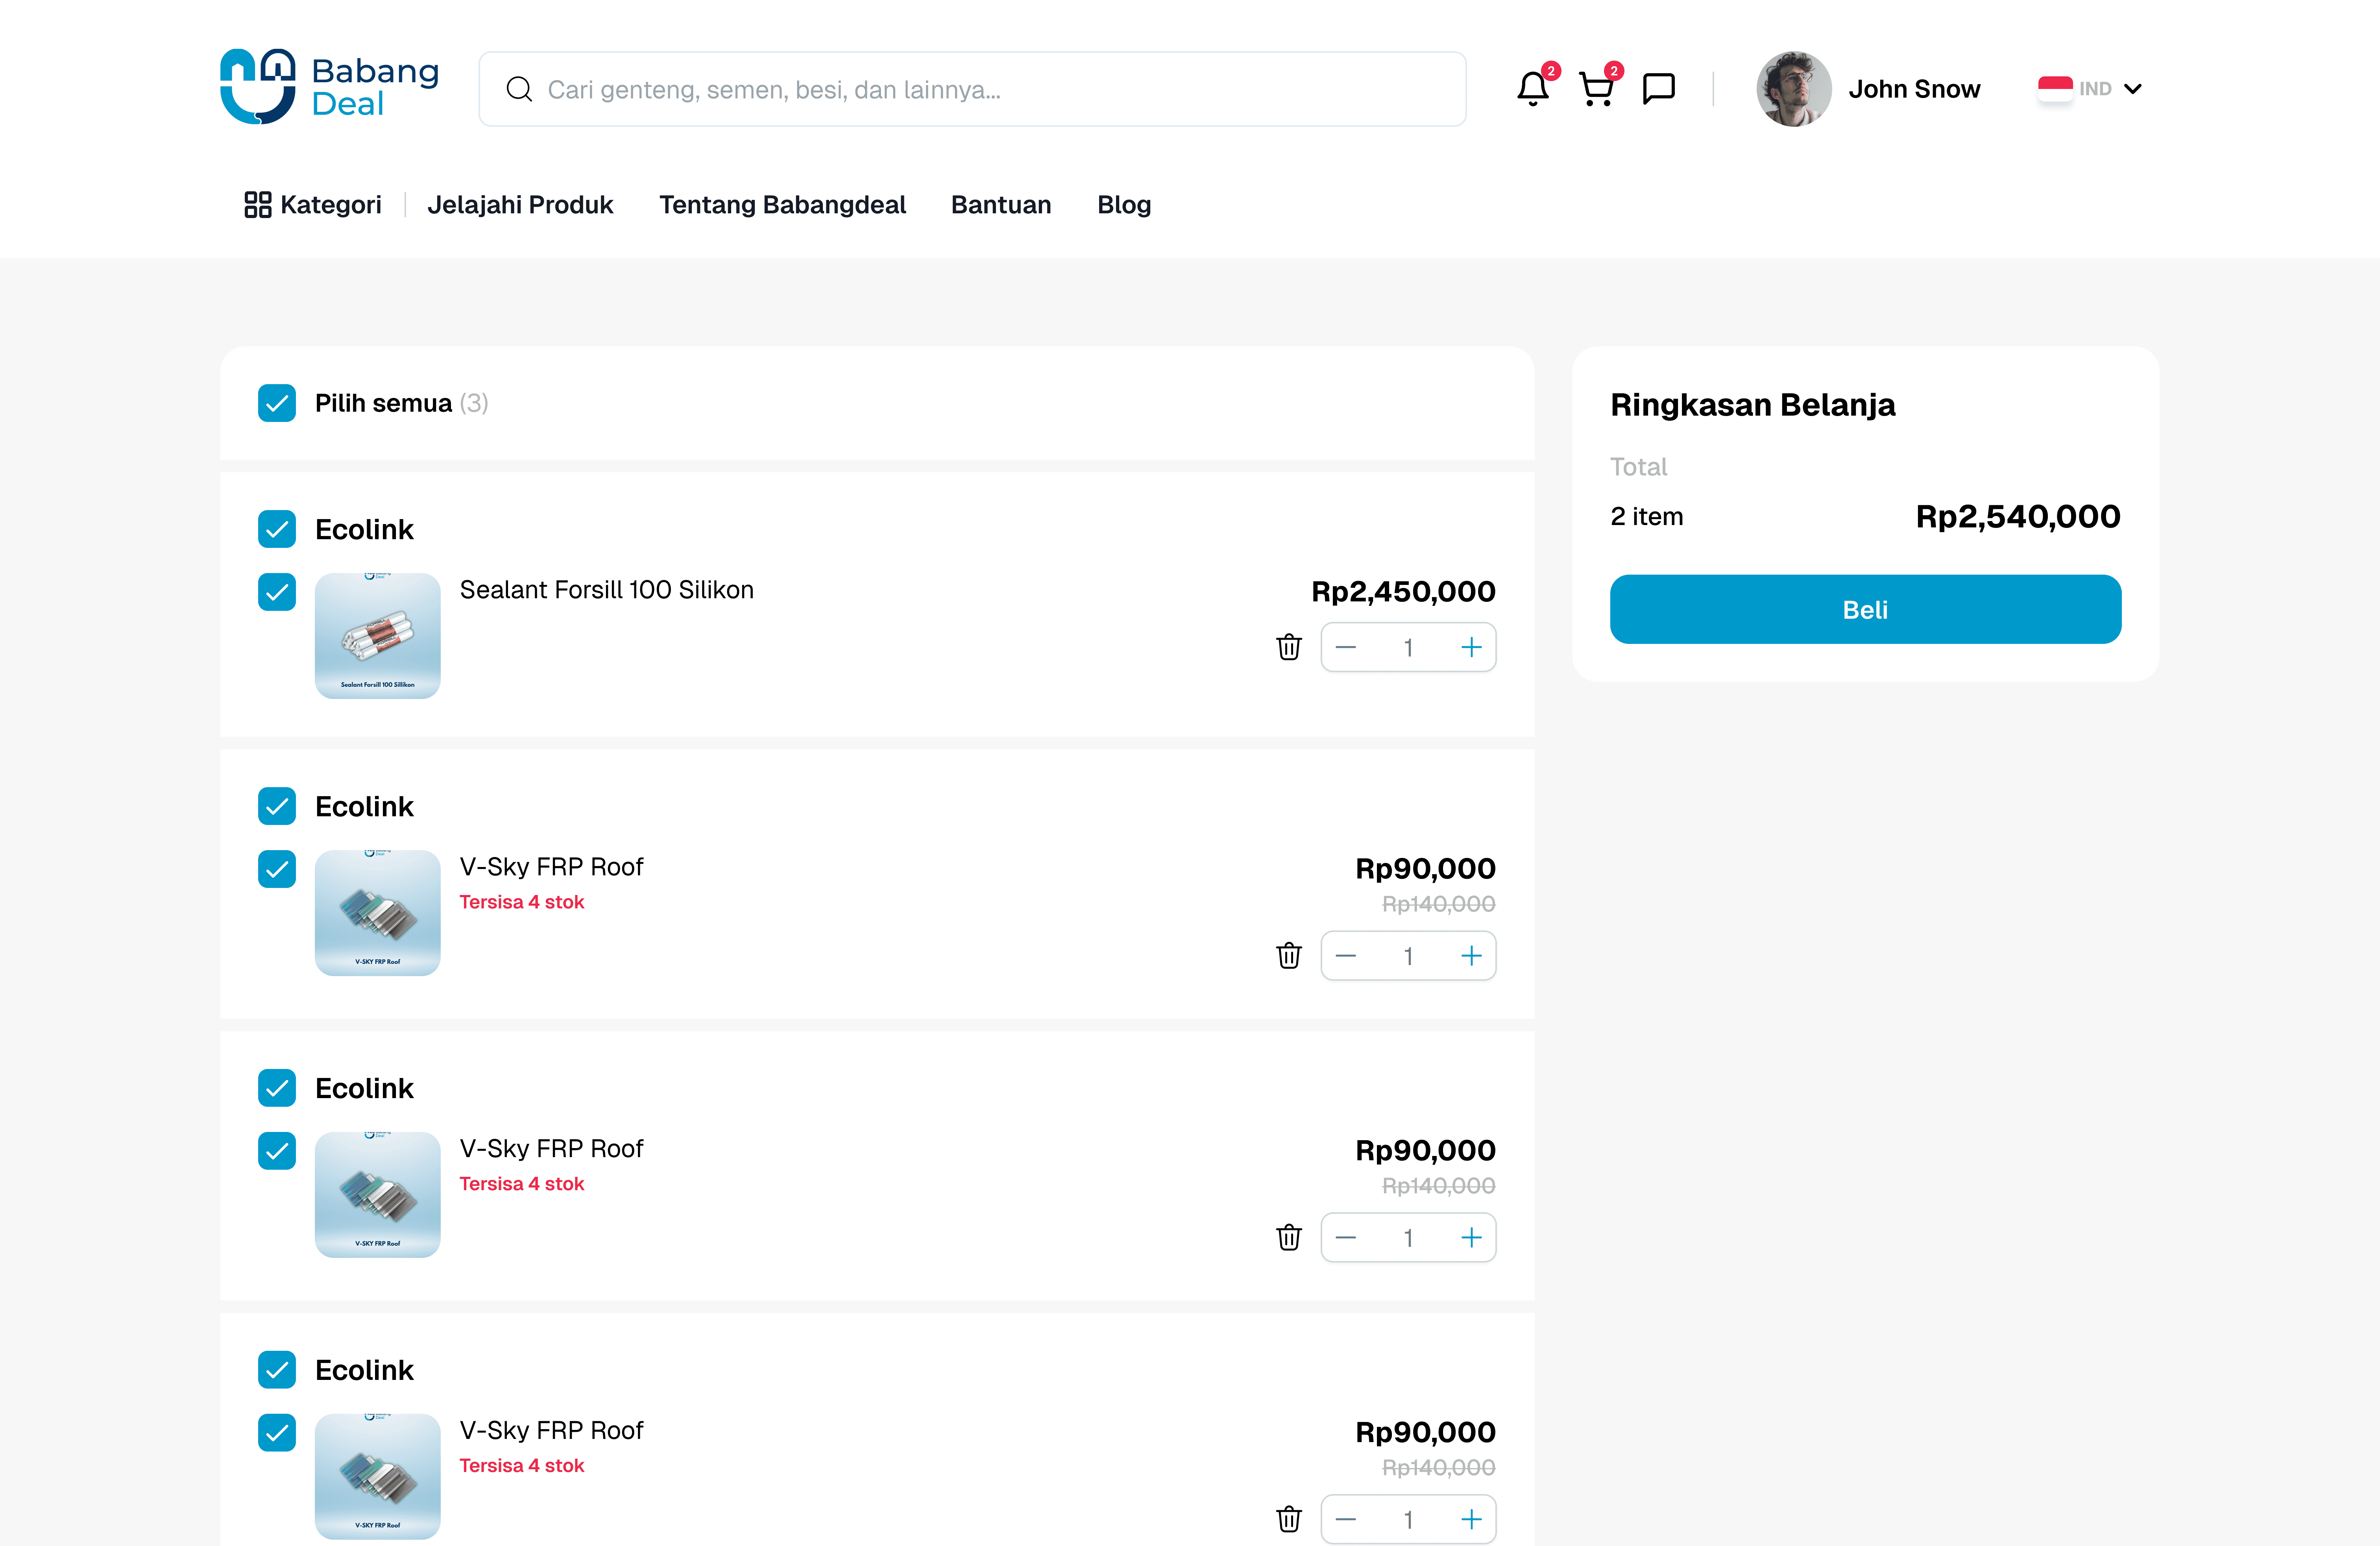This screenshot has width=2380, height=1546.
Task: Go to Jelajahi Produk
Action: pos(520,205)
